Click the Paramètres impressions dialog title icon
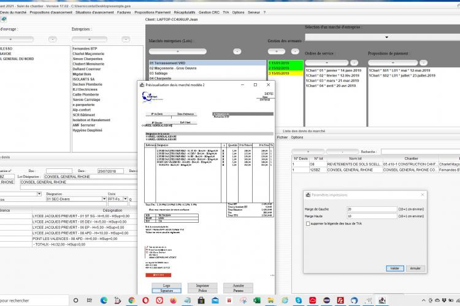The image size is (460, 306). coord(308,195)
